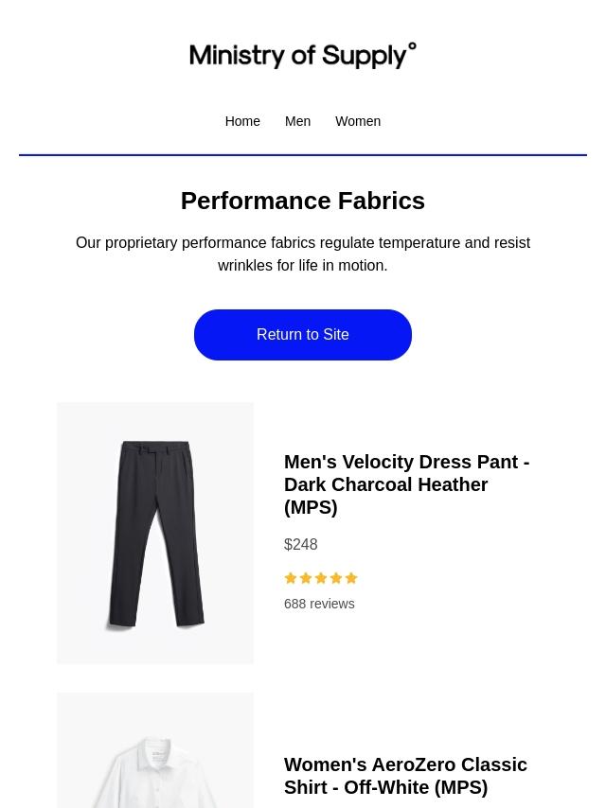The width and height of the screenshot is (606, 808).
Task: Click the first rating star
Action: (291, 578)
